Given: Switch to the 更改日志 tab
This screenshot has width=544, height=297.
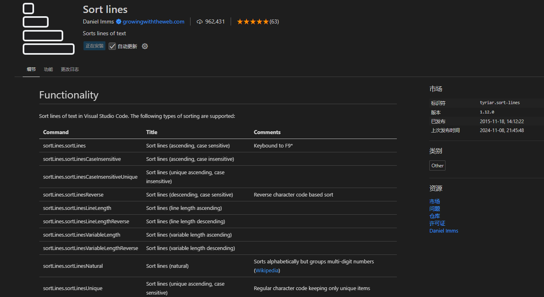Looking at the screenshot, I should 70,69.
